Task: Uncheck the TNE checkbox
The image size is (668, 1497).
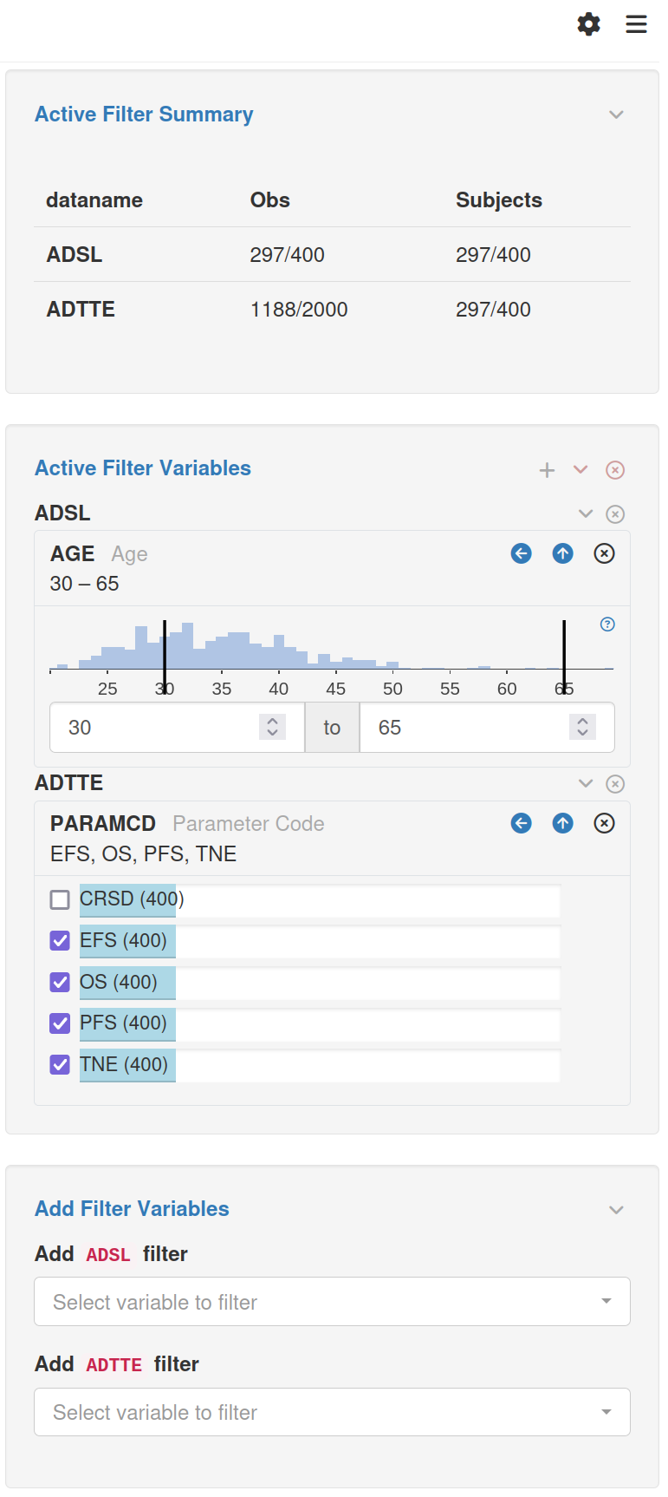Action: [60, 1064]
